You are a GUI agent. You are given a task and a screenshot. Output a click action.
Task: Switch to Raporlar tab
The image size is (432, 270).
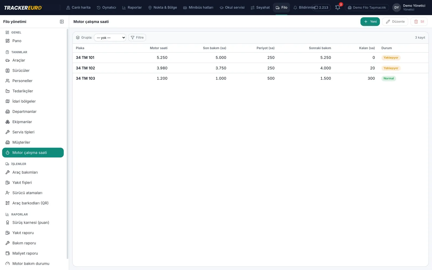pyautogui.click(x=132, y=8)
